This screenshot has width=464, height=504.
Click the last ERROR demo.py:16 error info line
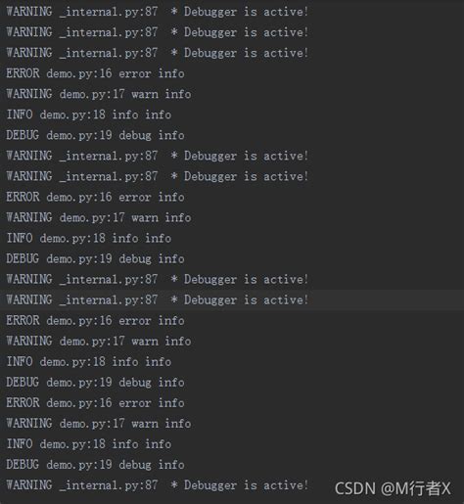click(x=95, y=403)
